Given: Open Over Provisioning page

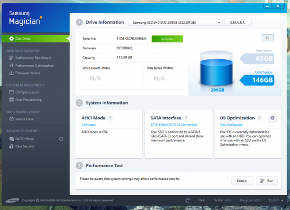Looking at the screenshot, I should 28,100.
